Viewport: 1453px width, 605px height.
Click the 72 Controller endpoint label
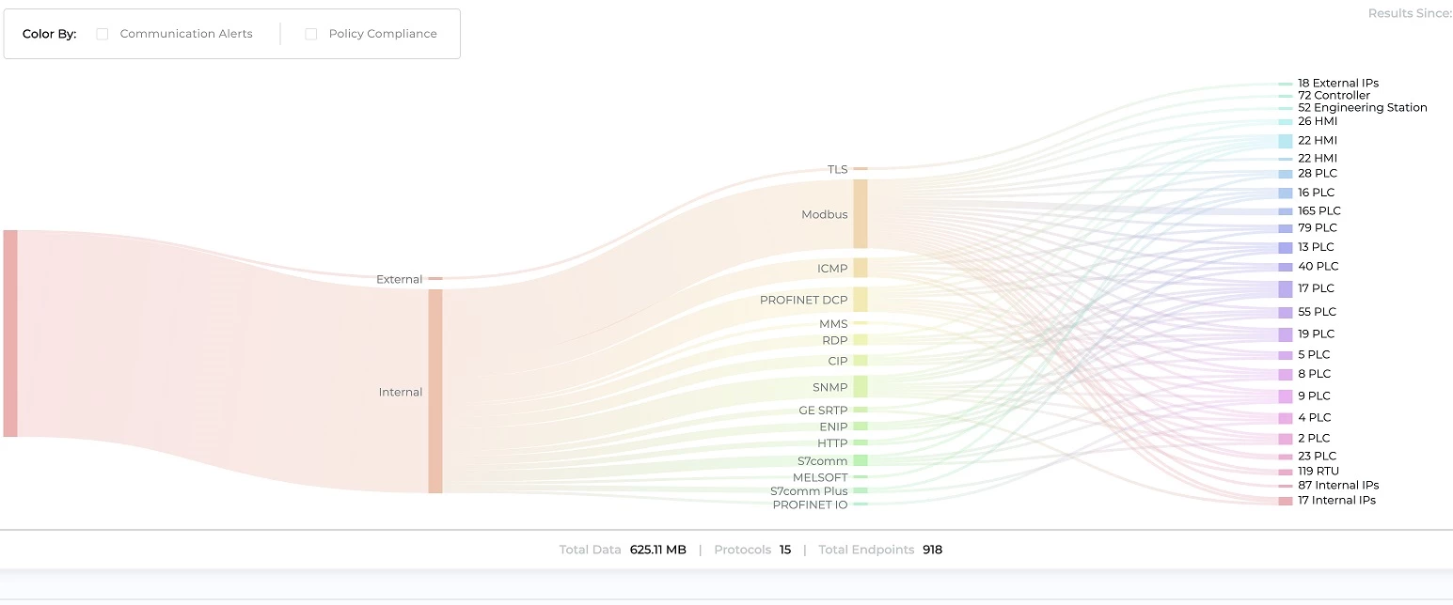click(1334, 96)
